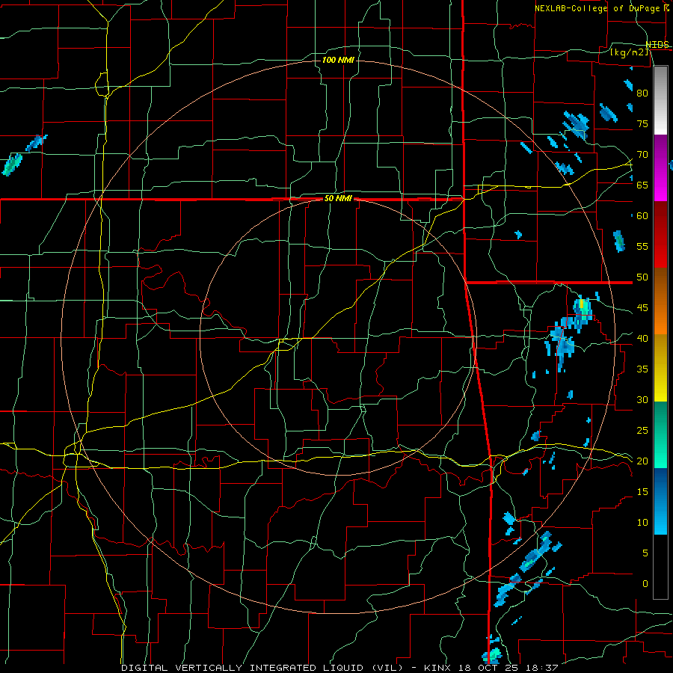Click the white-gray top segment of the color bar
The width and height of the screenshot is (673, 673).
660,100
